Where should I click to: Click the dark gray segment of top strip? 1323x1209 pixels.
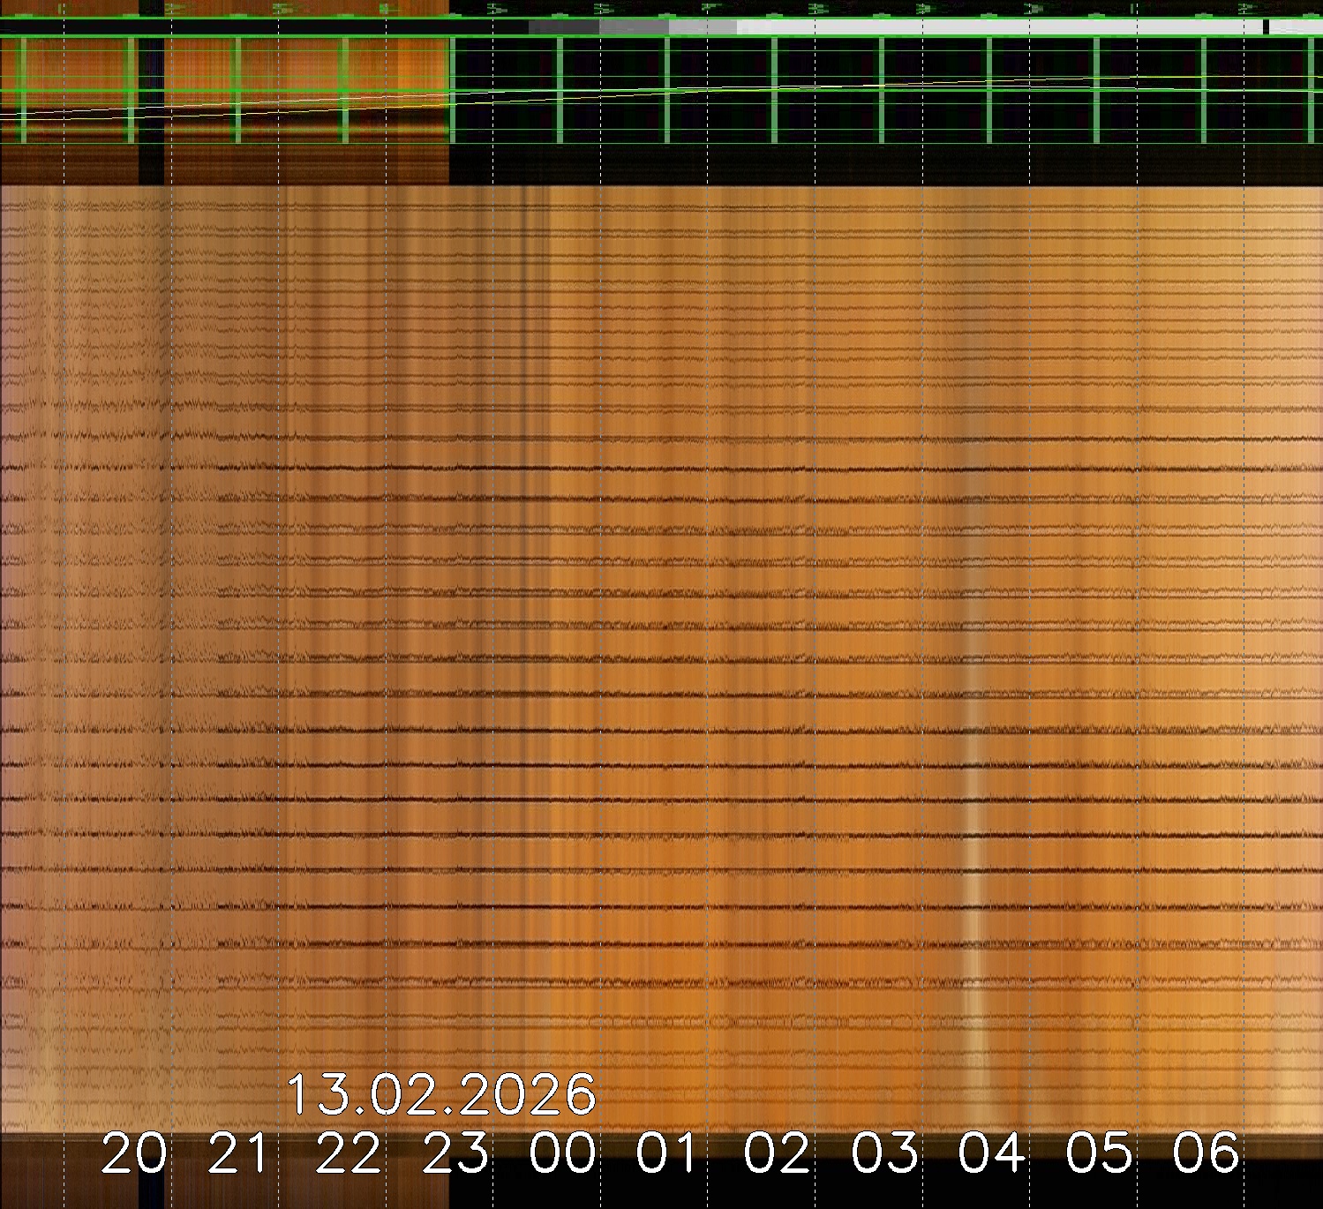(563, 27)
